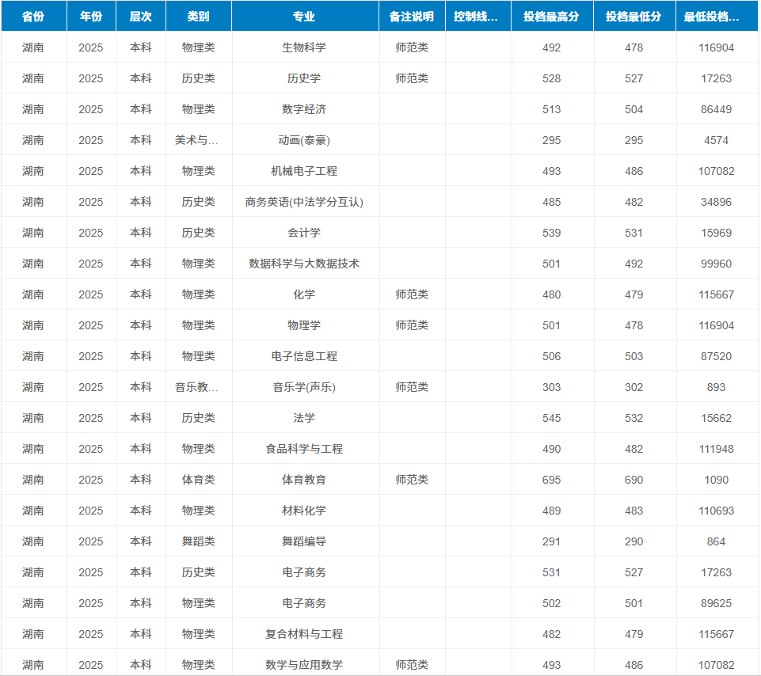Select the 数学与应用数学 major cell
This screenshot has width=761, height=676.
pos(304,665)
